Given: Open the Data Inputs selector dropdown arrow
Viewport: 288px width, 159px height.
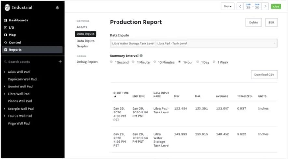Looking at the screenshot, I should pos(275,43).
